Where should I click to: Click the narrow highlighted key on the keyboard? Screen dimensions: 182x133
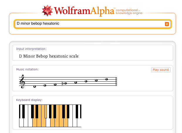(x=46, y=111)
